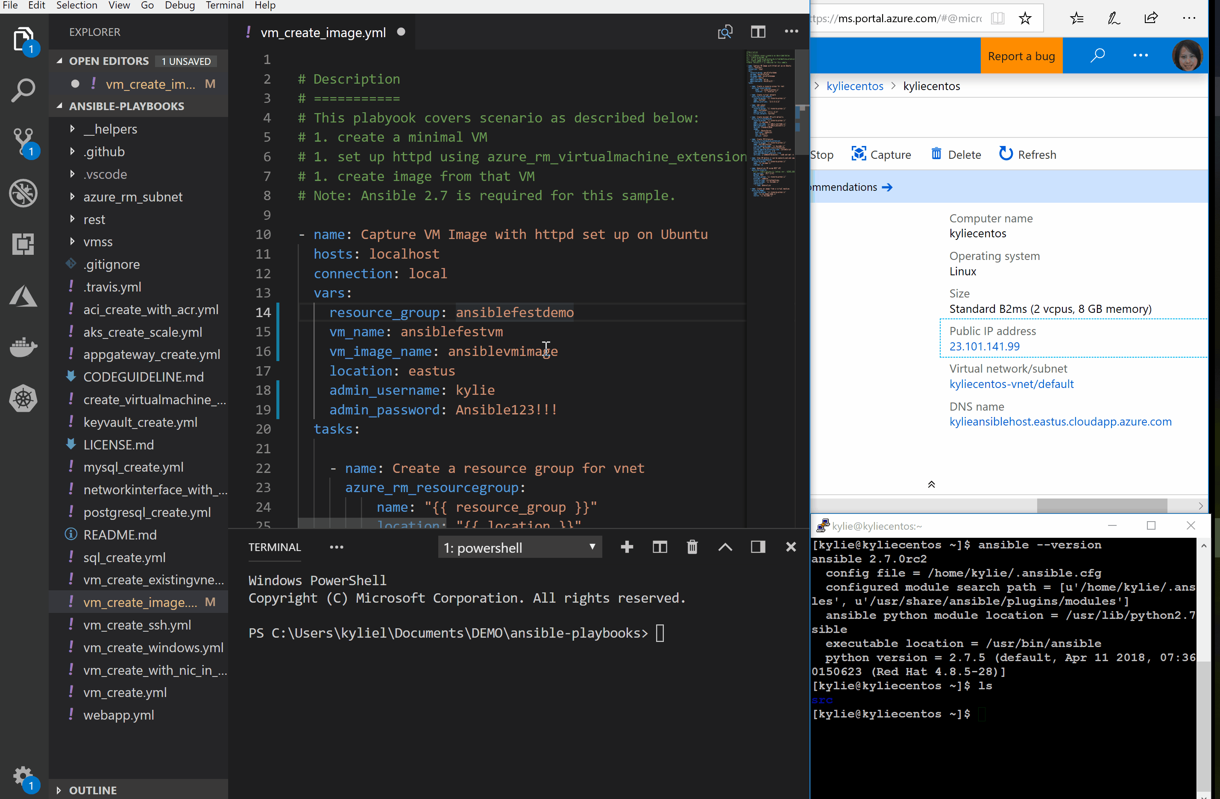Image resolution: width=1220 pixels, height=799 pixels.
Task: Open the browser Settings and more ellipsis
Action: coord(1189,18)
